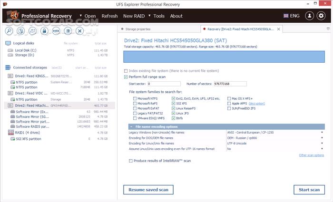Enable Mac OS X HFS+ checkbox
This screenshot has height=202, width=333.
click(x=229, y=98)
